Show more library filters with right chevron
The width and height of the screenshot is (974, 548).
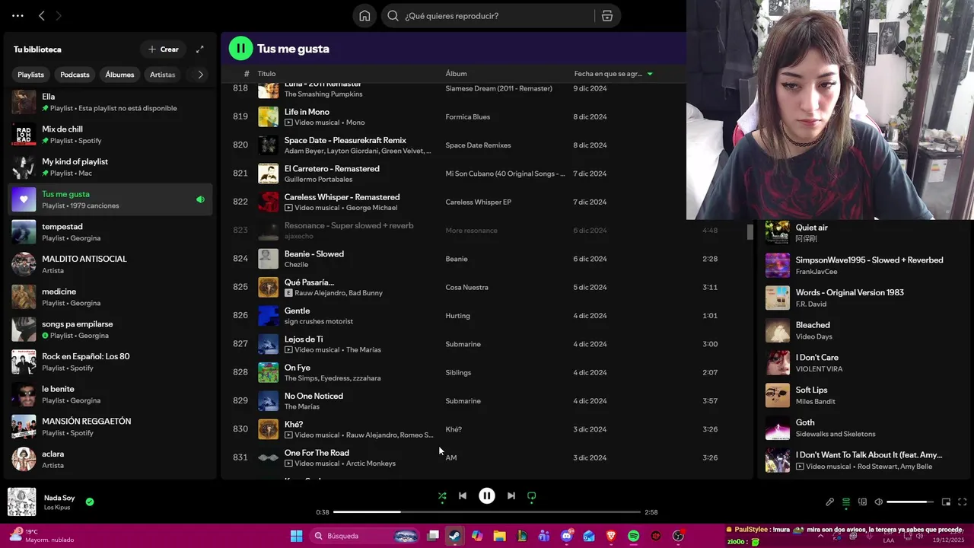tap(200, 75)
